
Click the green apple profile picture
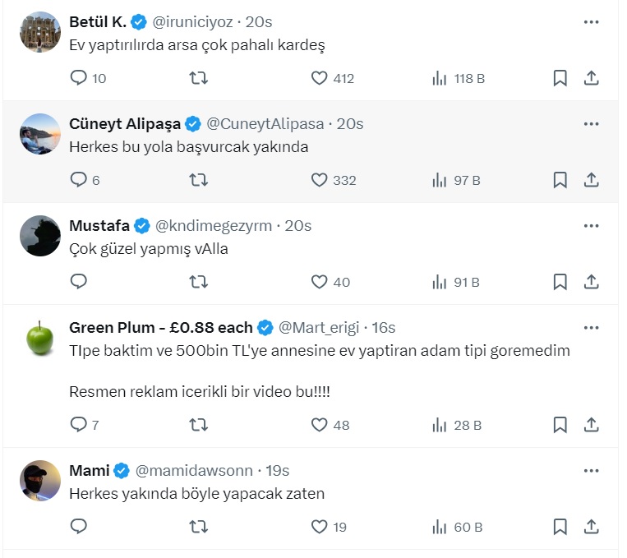click(x=39, y=338)
